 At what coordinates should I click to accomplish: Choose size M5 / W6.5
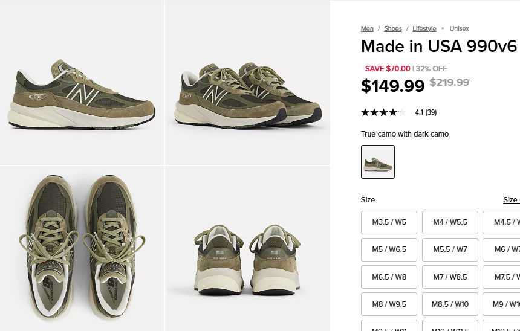coord(389,249)
